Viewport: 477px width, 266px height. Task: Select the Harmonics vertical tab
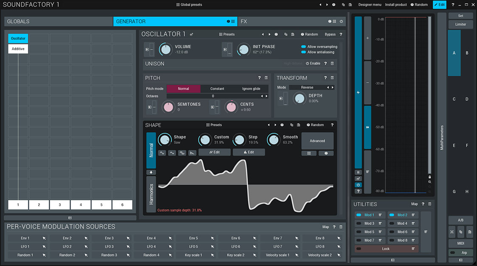tap(151, 194)
